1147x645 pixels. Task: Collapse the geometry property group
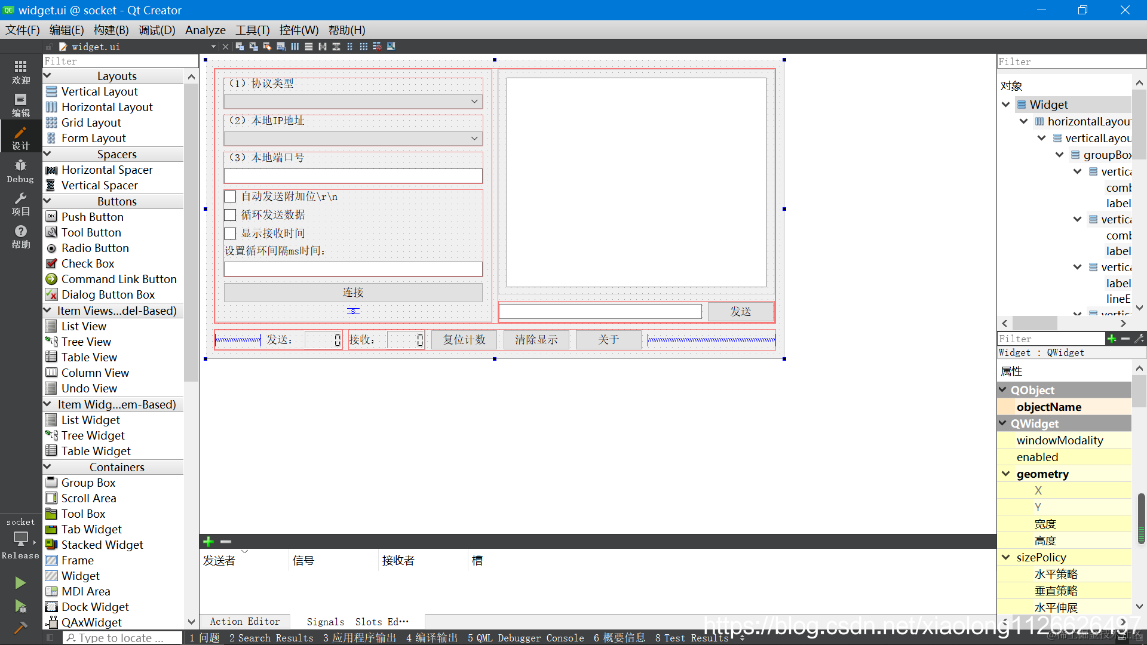tap(1006, 474)
